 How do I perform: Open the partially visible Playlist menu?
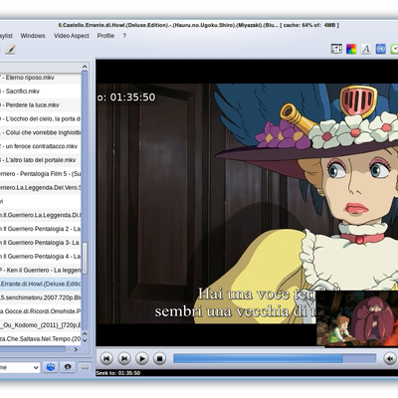coord(6,36)
